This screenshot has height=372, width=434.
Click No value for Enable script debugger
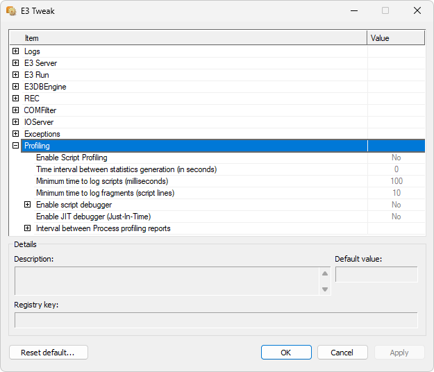[x=396, y=205]
